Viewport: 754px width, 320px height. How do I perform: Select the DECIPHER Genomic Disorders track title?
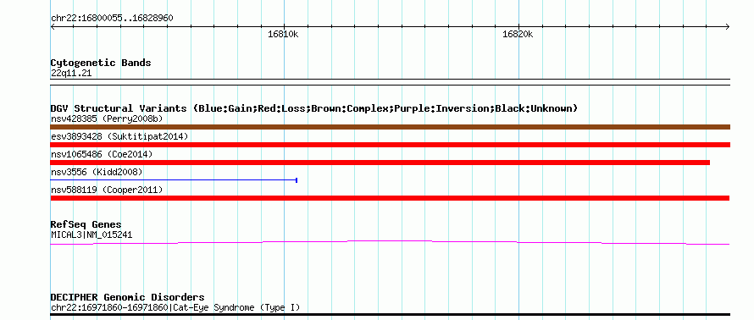click(127, 297)
